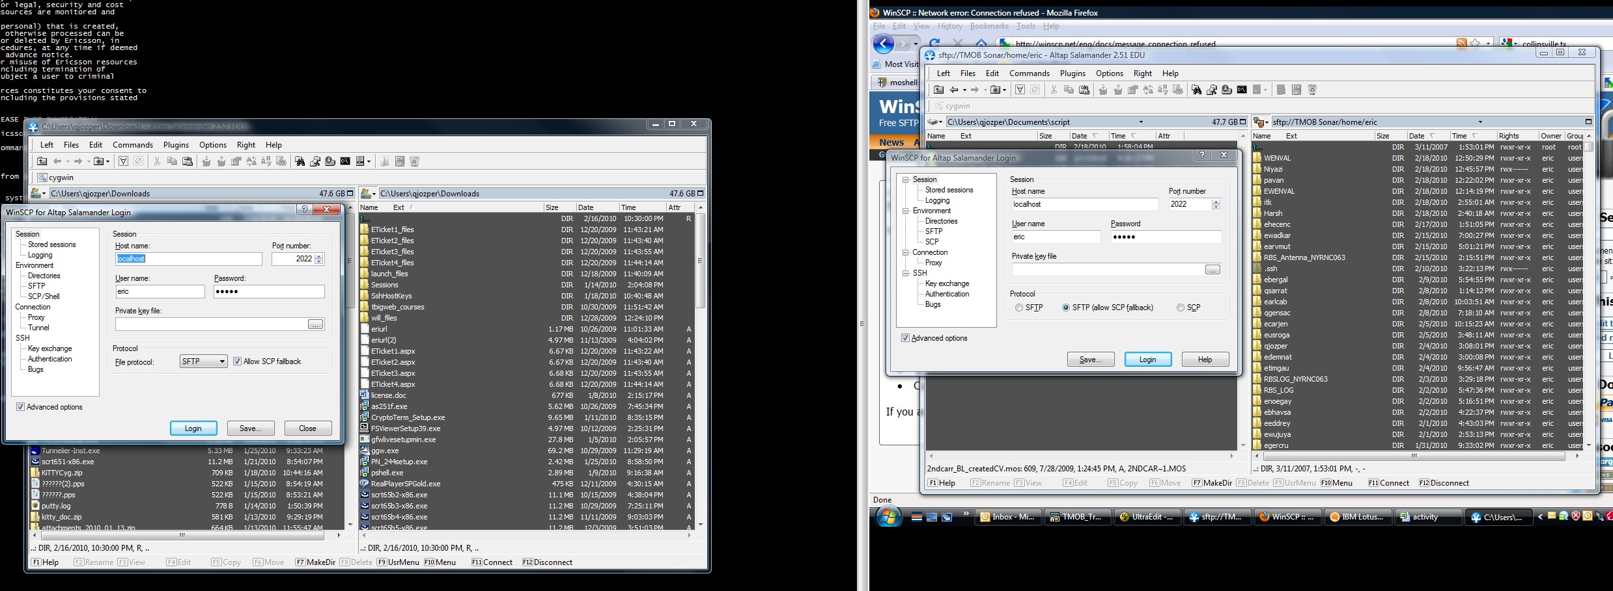Image resolution: width=1613 pixels, height=591 pixels.
Task: Open Right menu in sftp Salamander window
Action: pyautogui.click(x=1143, y=73)
